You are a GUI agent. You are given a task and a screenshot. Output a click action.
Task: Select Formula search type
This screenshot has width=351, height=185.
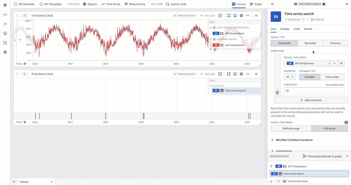(x=335, y=43)
